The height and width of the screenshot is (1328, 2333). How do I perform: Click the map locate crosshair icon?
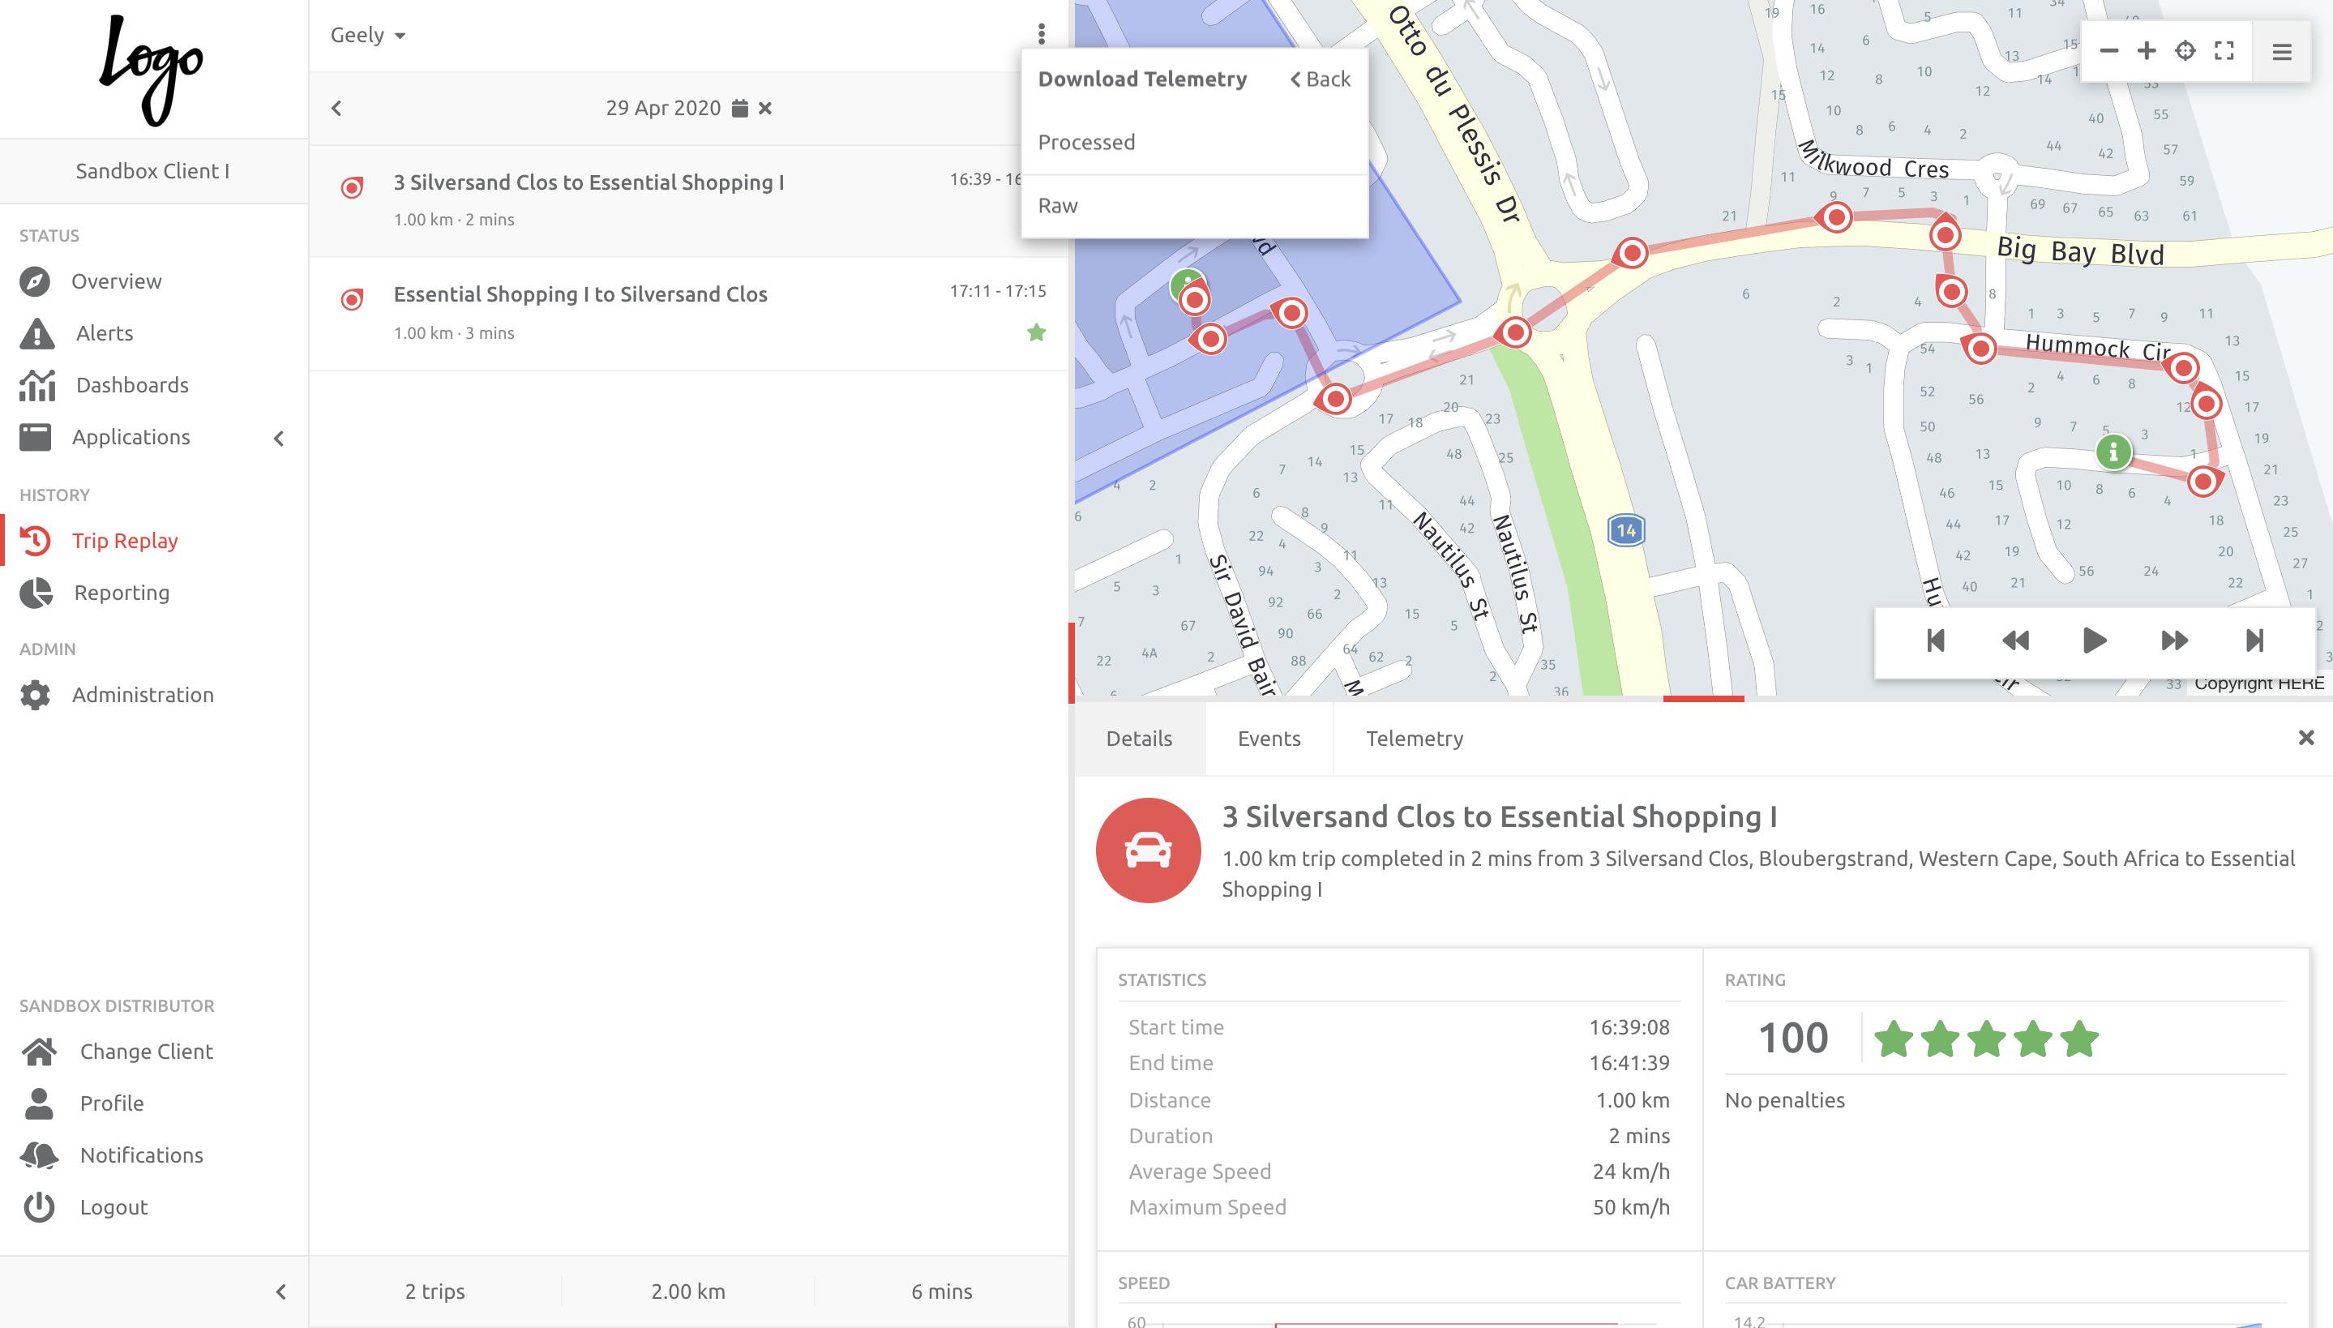pos(2185,51)
